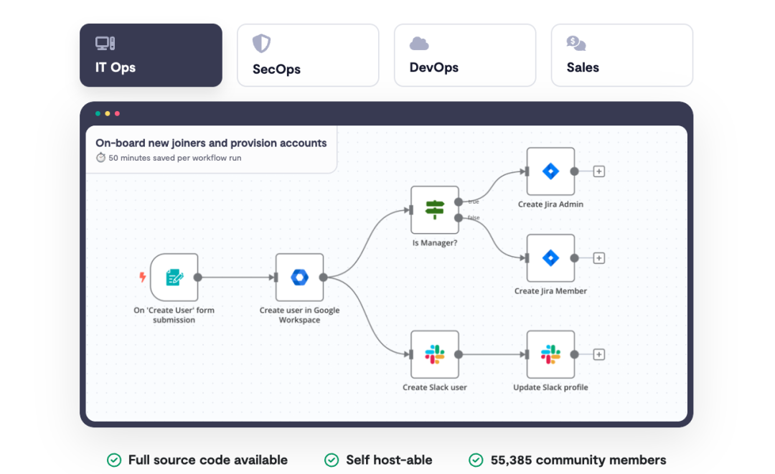Click "On 'Create User' form submission" label
775x474 pixels.
174,315
